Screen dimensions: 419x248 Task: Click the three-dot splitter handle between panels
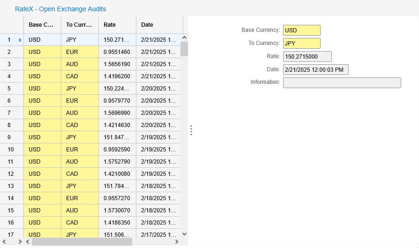191,130
